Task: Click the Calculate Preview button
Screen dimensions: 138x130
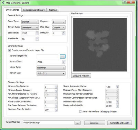Action: (81, 76)
